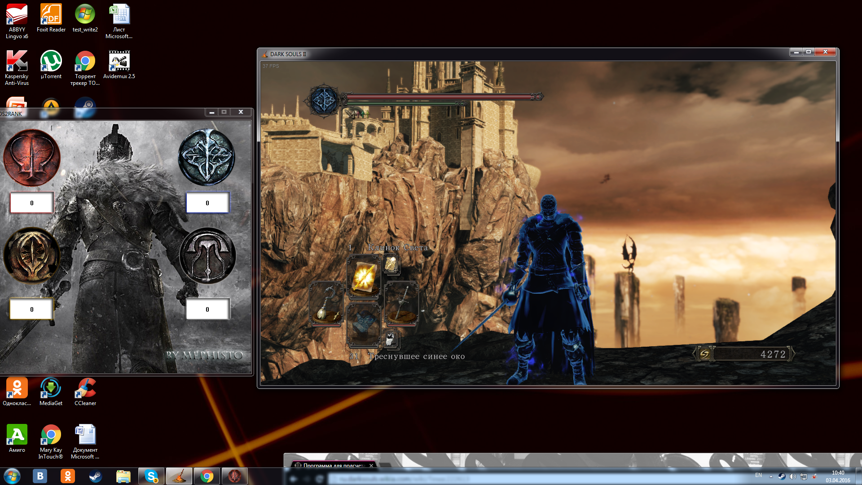Open Одноклассники desktop shortcut
Screen dimensions: 862x485
point(17,392)
